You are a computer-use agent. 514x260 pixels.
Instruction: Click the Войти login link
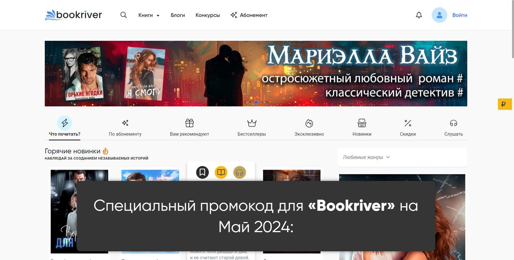coord(460,15)
